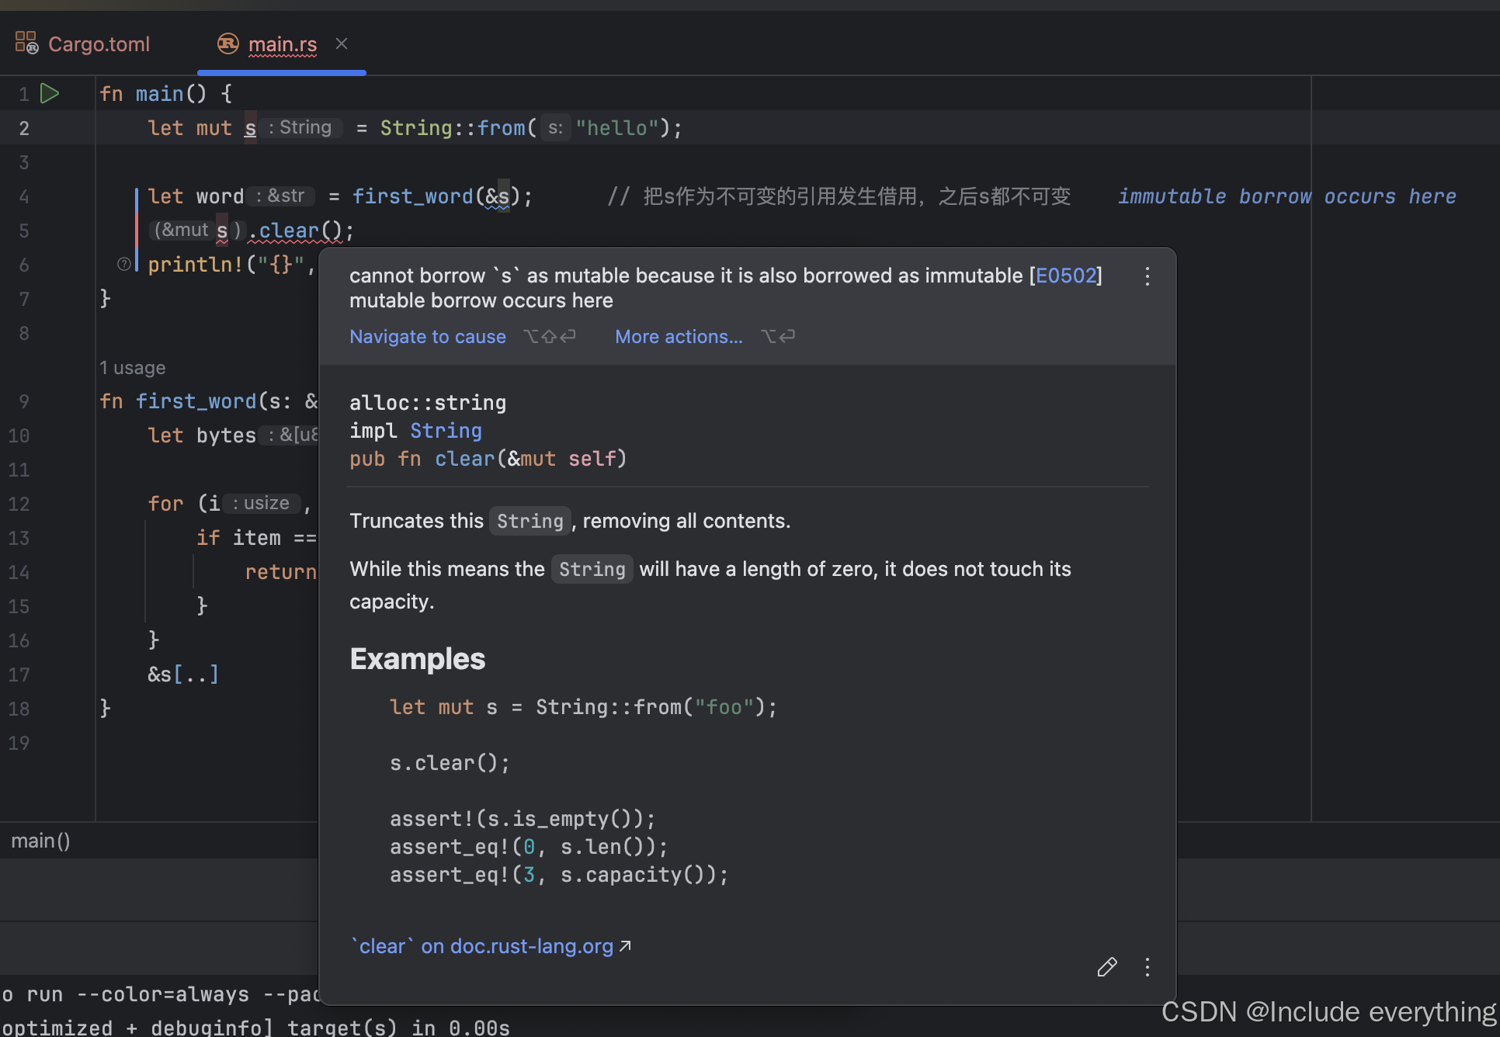This screenshot has width=1500, height=1037.
Task: Open documentation popup bottom three-dot menu
Action: 1147,967
